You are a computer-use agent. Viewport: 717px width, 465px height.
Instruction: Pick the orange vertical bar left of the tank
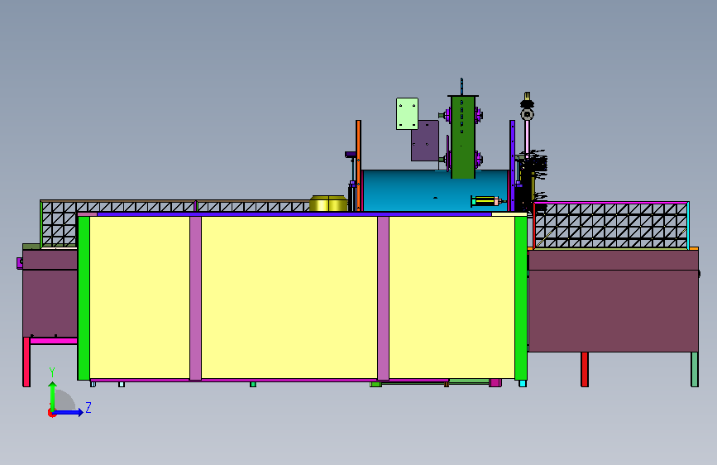(359, 165)
